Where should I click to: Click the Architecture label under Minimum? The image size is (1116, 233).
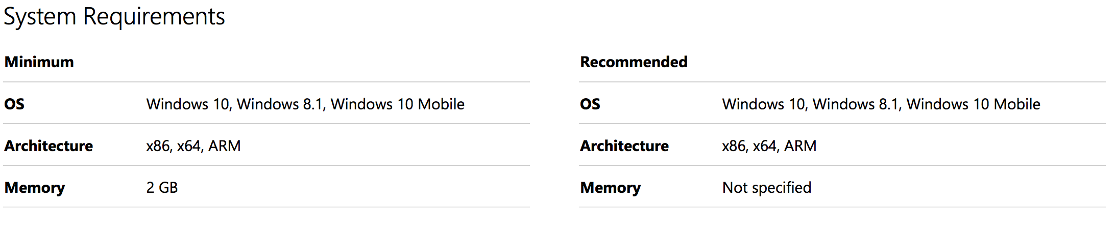48,146
